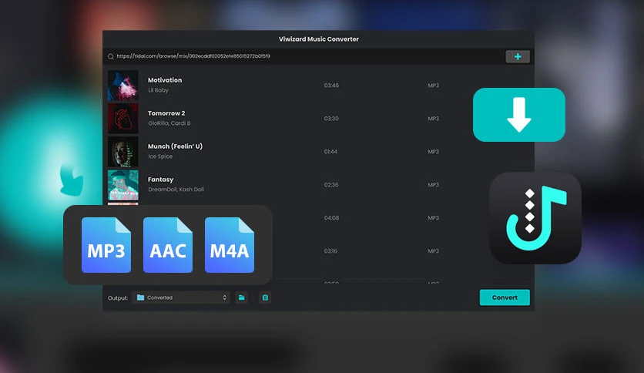Select the Fantasy album cover

[x=122, y=185]
